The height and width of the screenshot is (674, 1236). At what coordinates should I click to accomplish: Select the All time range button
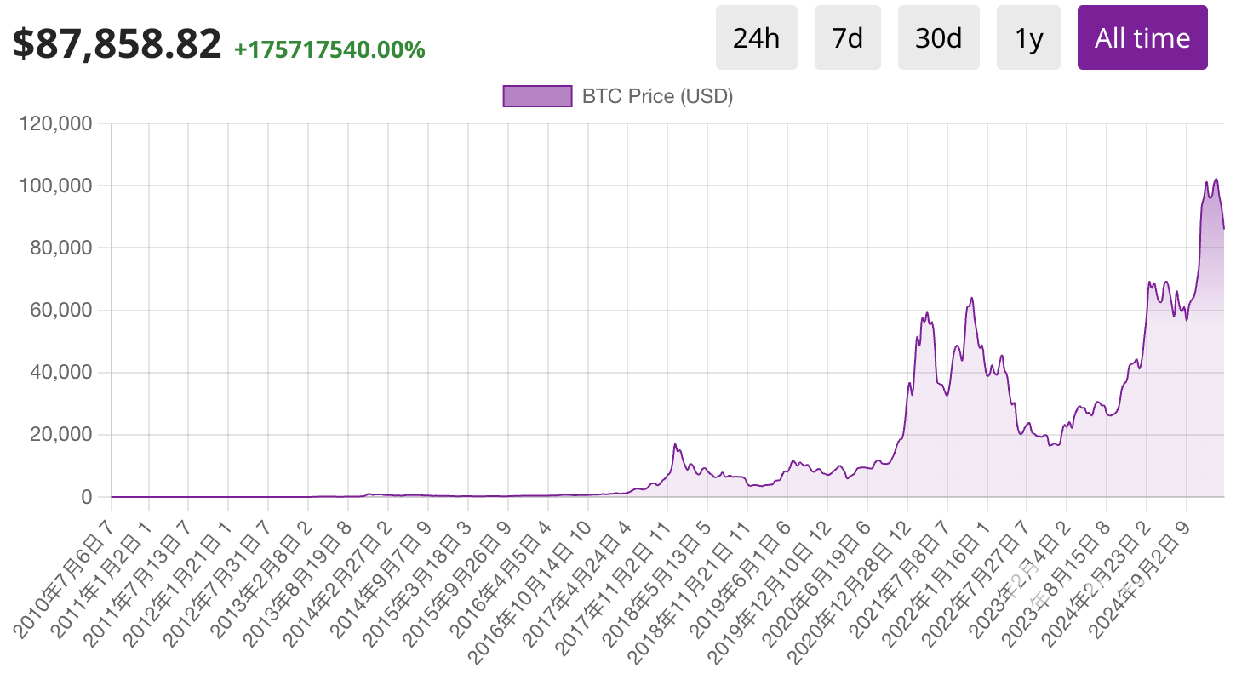click(x=1142, y=37)
